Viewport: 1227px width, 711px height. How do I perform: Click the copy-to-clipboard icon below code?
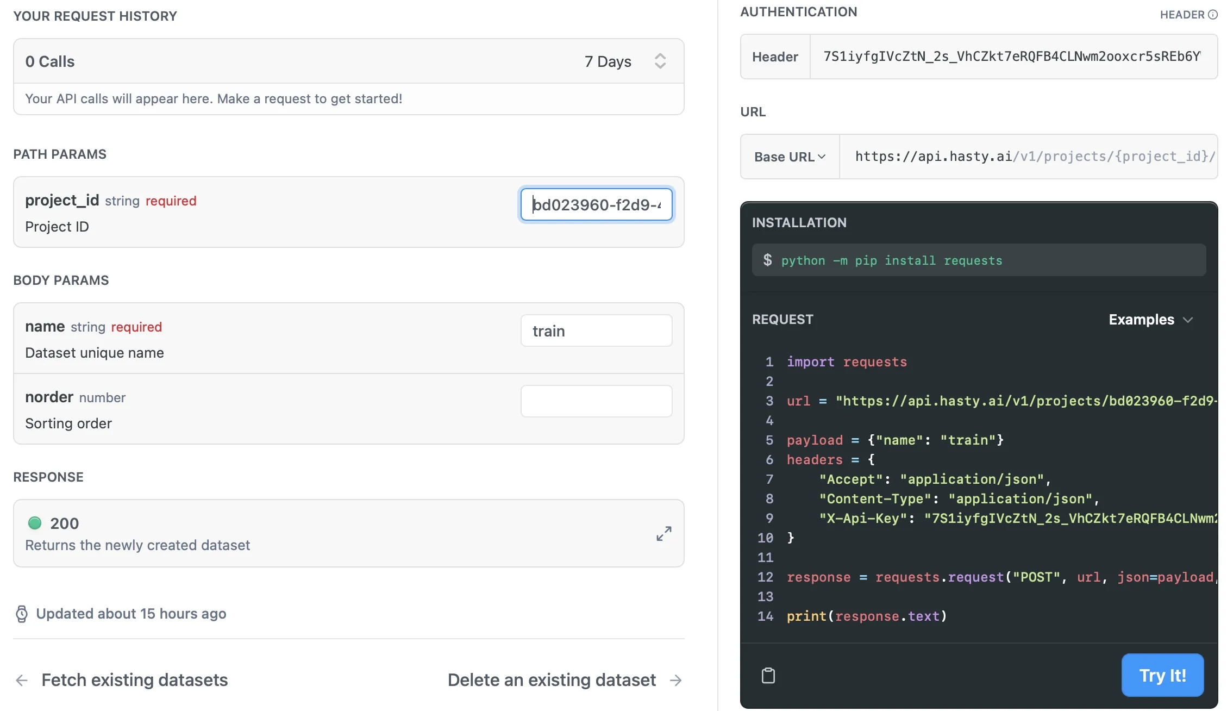[768, 676]
